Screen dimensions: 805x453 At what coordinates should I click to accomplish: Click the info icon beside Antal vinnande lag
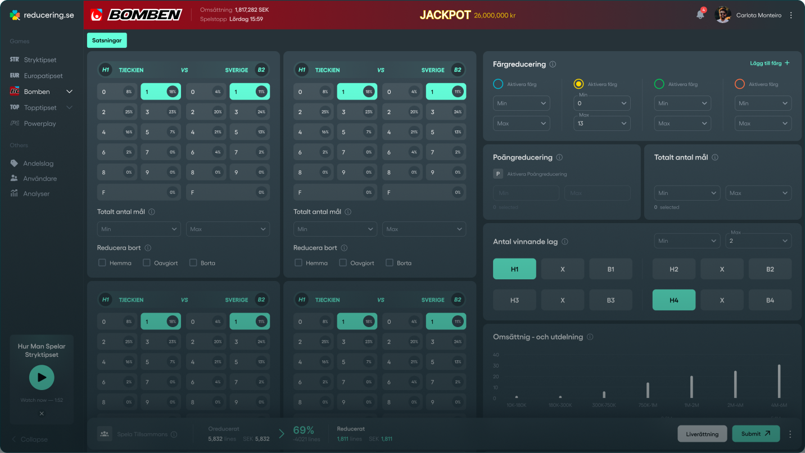click(x=565, y=242)
